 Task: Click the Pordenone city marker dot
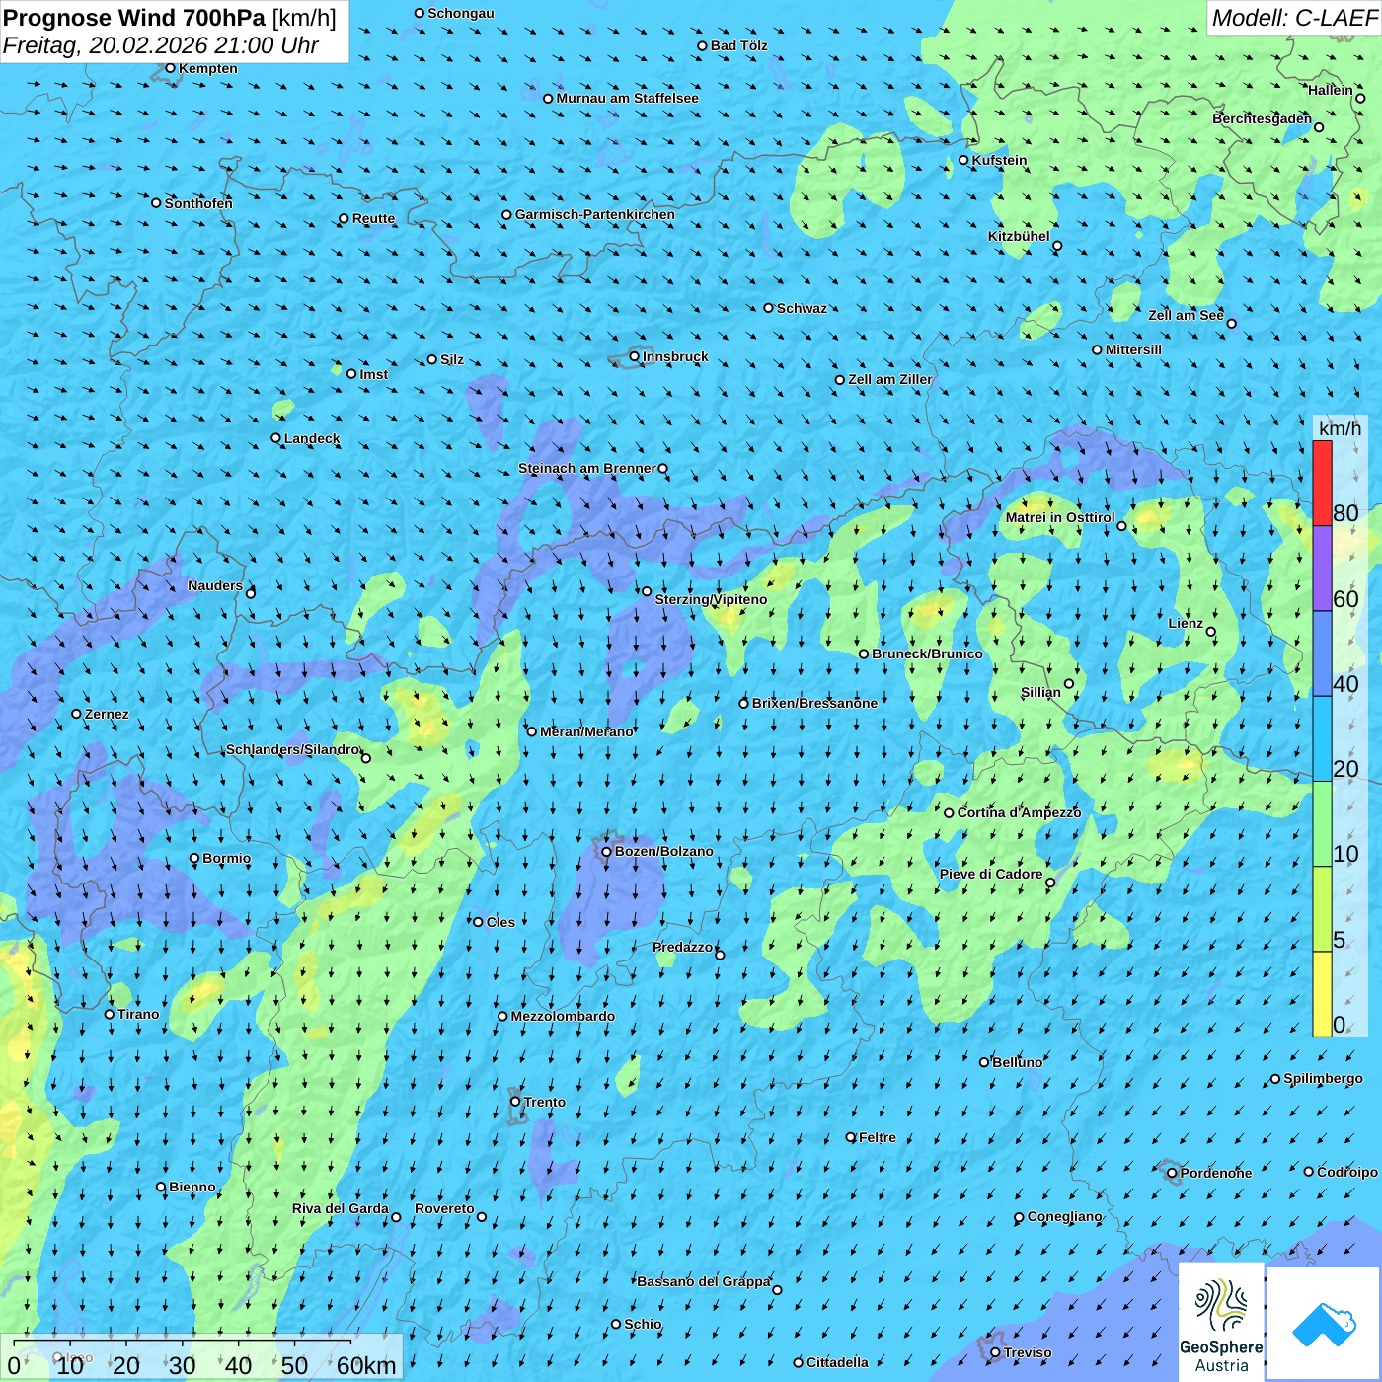1172,1173
